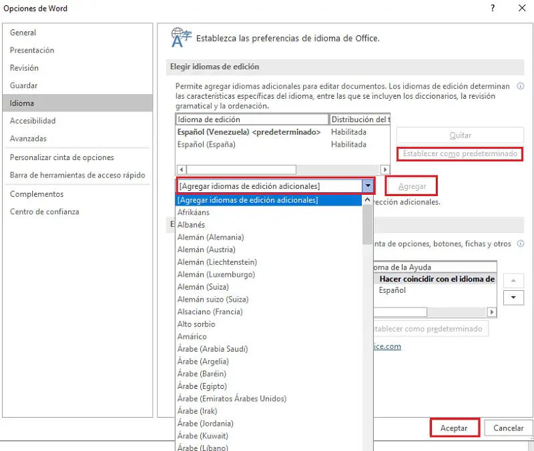Screen dimensions: 534x451
Task: Open Accesibilidad options
Action: click(77, 121)
